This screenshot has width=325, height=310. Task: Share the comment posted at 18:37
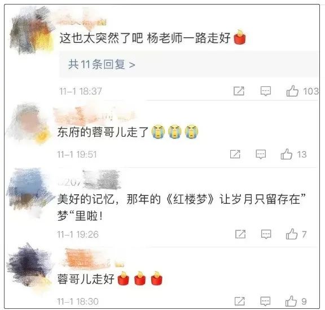click(x=239, y=91)
